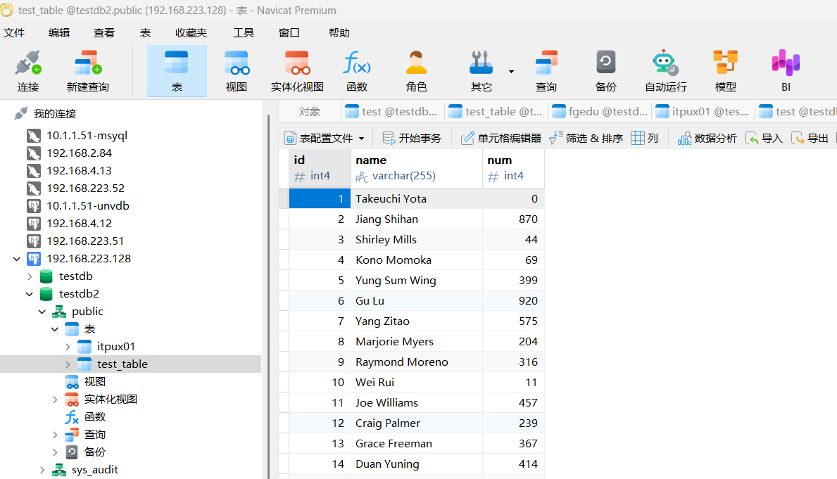Click the BI toolbar icon
Screen dimensions: 837x479
[786, 70]
